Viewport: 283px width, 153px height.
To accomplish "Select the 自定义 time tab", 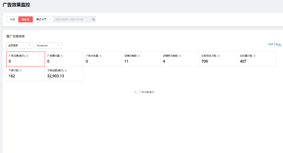I will tap(25, 19).
